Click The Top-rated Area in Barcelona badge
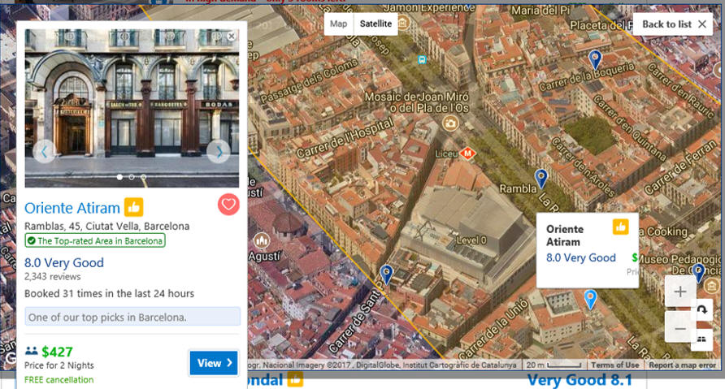Viewport: 725px width, 389px height. 95,240
